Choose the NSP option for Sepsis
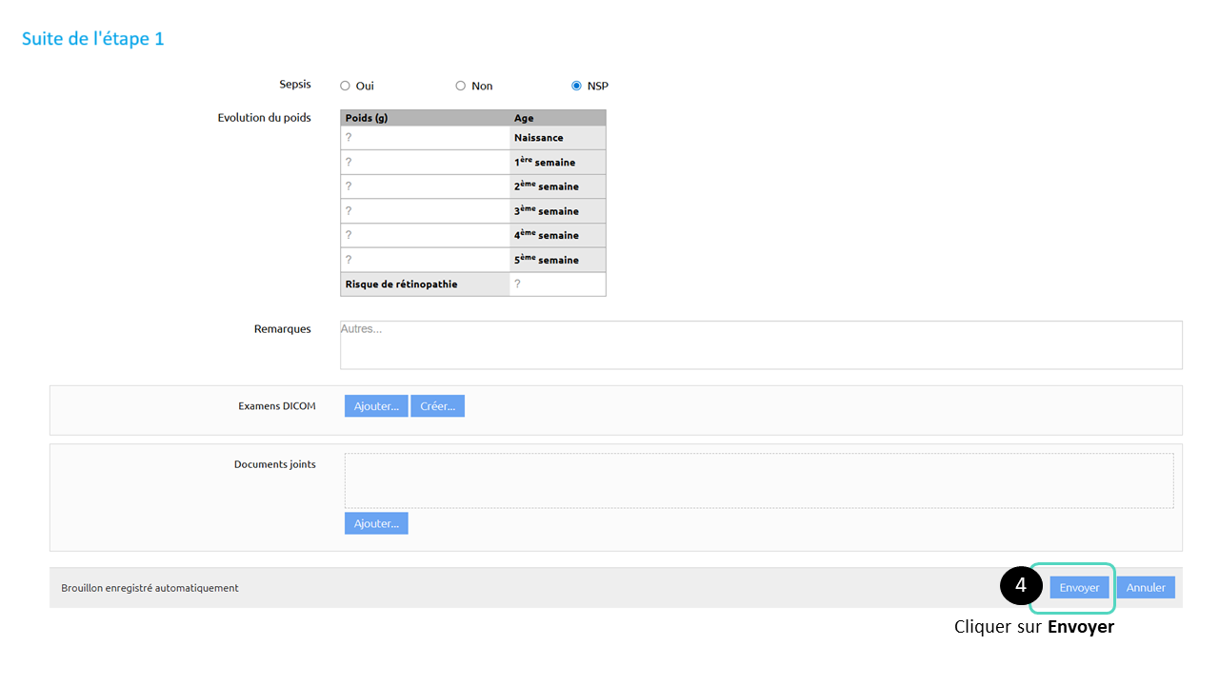1219x685 pixels. (576, 86)
